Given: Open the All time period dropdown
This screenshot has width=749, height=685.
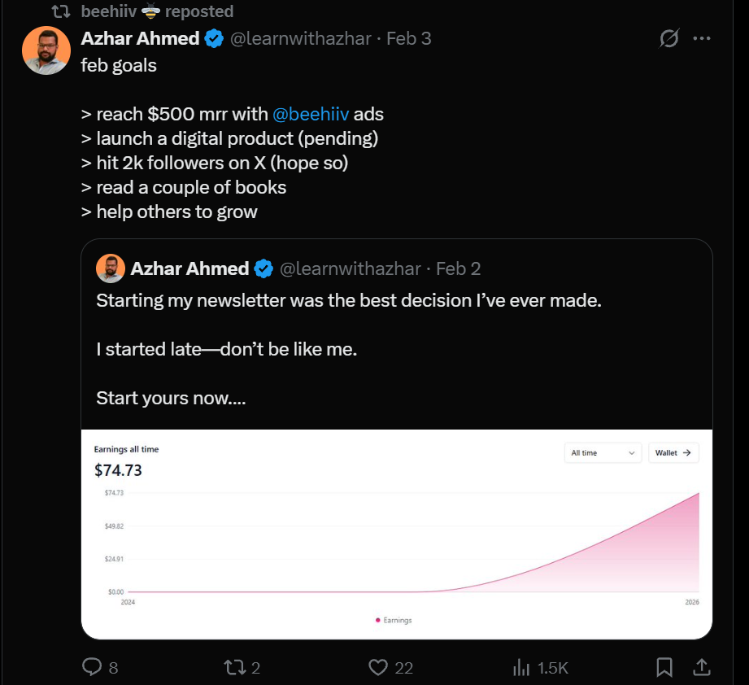Looking at the screenshot, I should 602,452.
